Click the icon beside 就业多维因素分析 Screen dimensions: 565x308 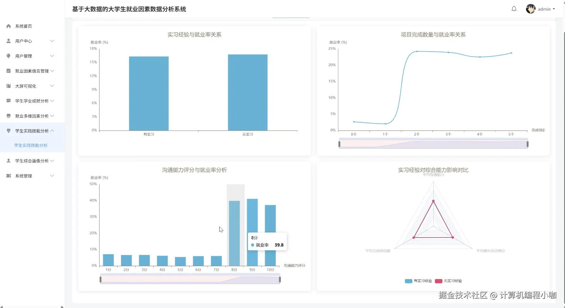pyautogui.click(x=9, y=116)
